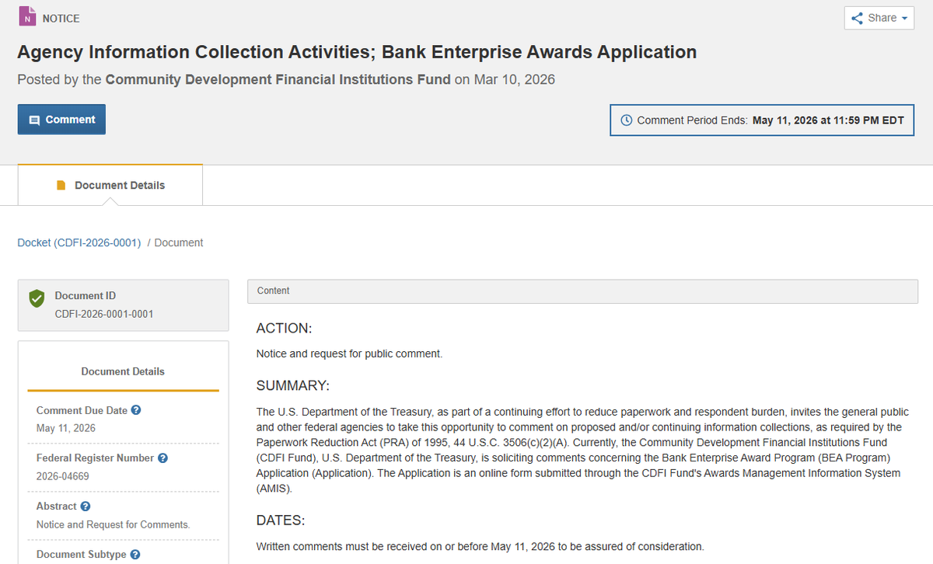Click the Document ID value CDFI-2026-0001-0001
933x564 pixels.
[104, 314]
